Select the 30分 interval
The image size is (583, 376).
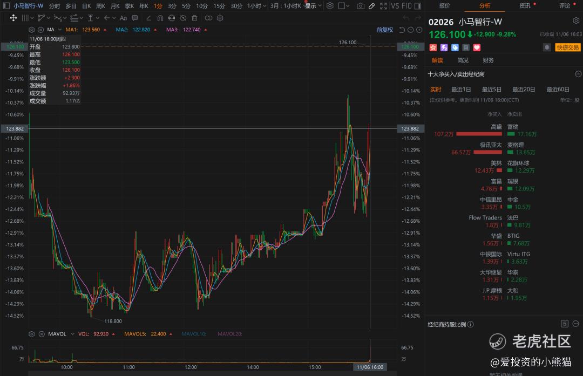tap(236, 6)
